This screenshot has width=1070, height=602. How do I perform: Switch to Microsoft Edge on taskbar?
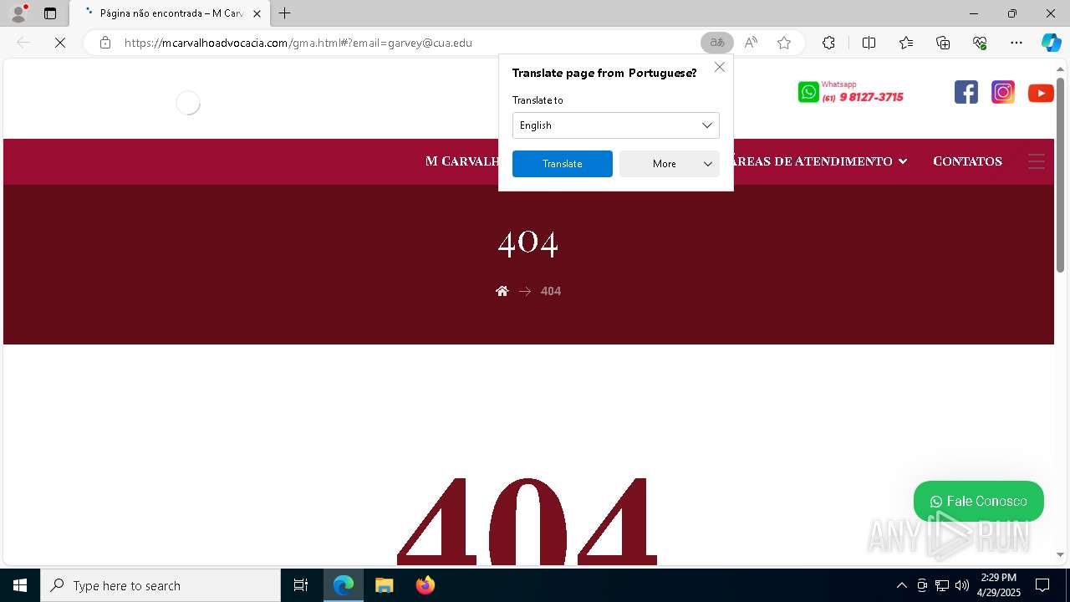[344, 585]
